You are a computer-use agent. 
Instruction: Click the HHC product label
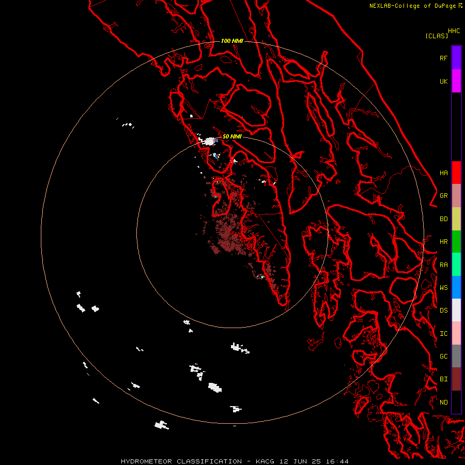pos(454,31)
